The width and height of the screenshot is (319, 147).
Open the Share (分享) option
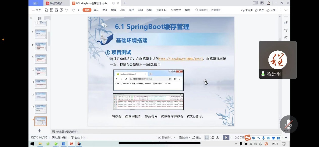pos(271,10)
